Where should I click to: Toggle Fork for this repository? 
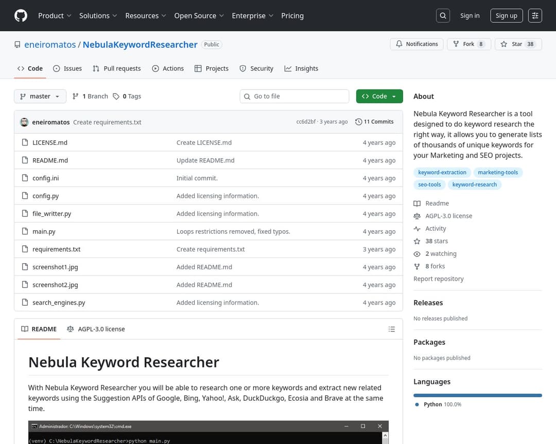pyautogui.click(x=468, y=44)
